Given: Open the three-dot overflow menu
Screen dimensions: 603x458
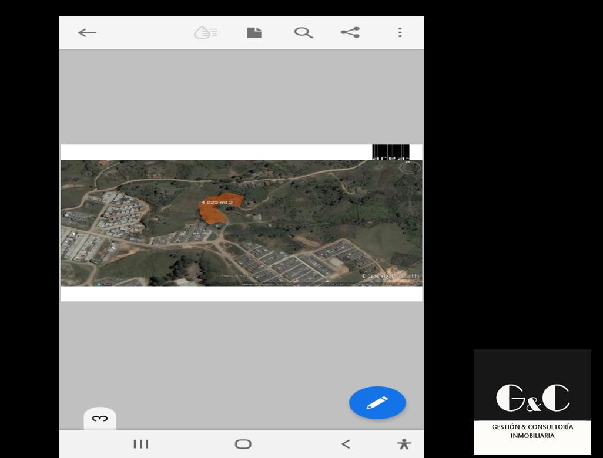Looking at the screenshot, I should pyautogui.click(x=400, y=33).
